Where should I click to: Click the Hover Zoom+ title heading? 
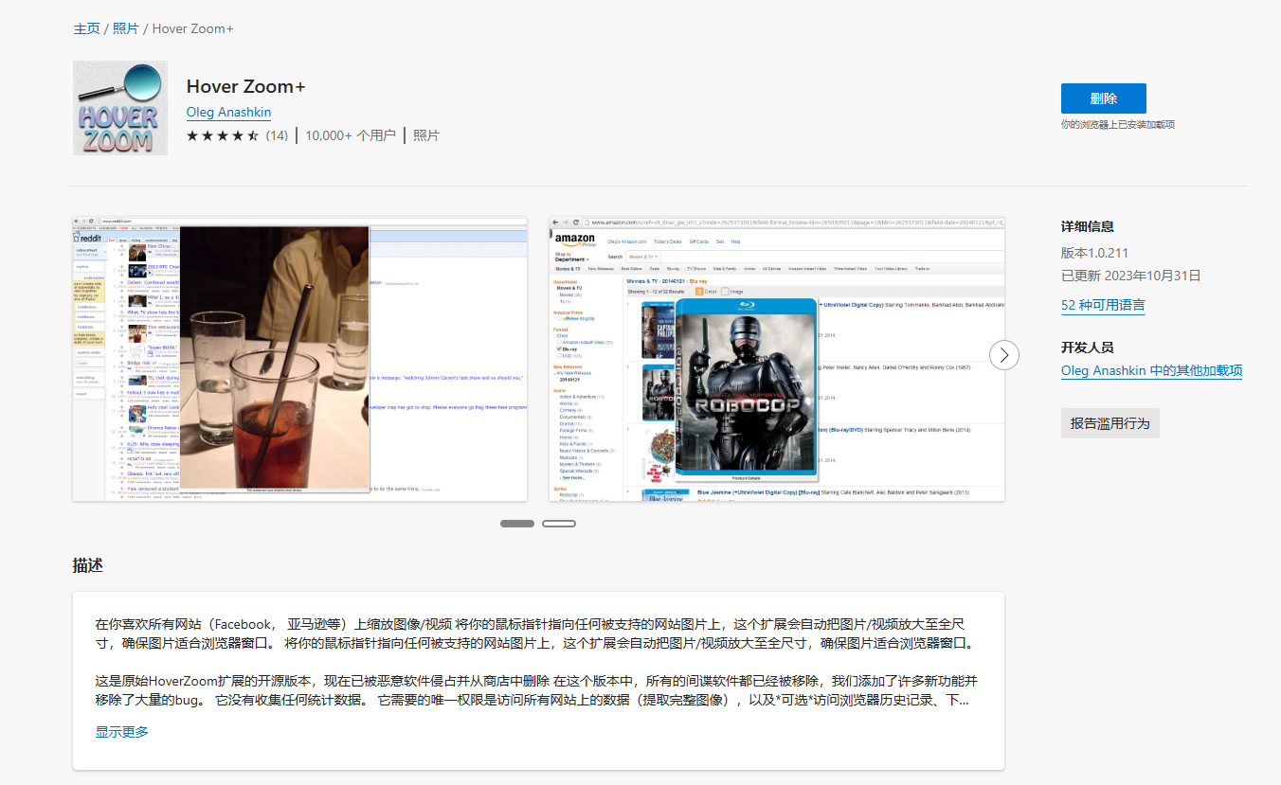click(x=246, y=86)
